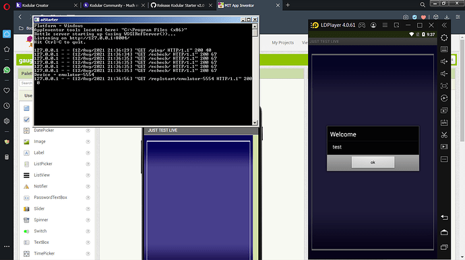
Task: Click JUST TEST LIVE title in designer viewer
Action: [x=162, y=130]
